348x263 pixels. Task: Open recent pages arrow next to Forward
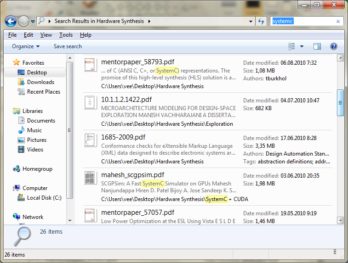33,22
